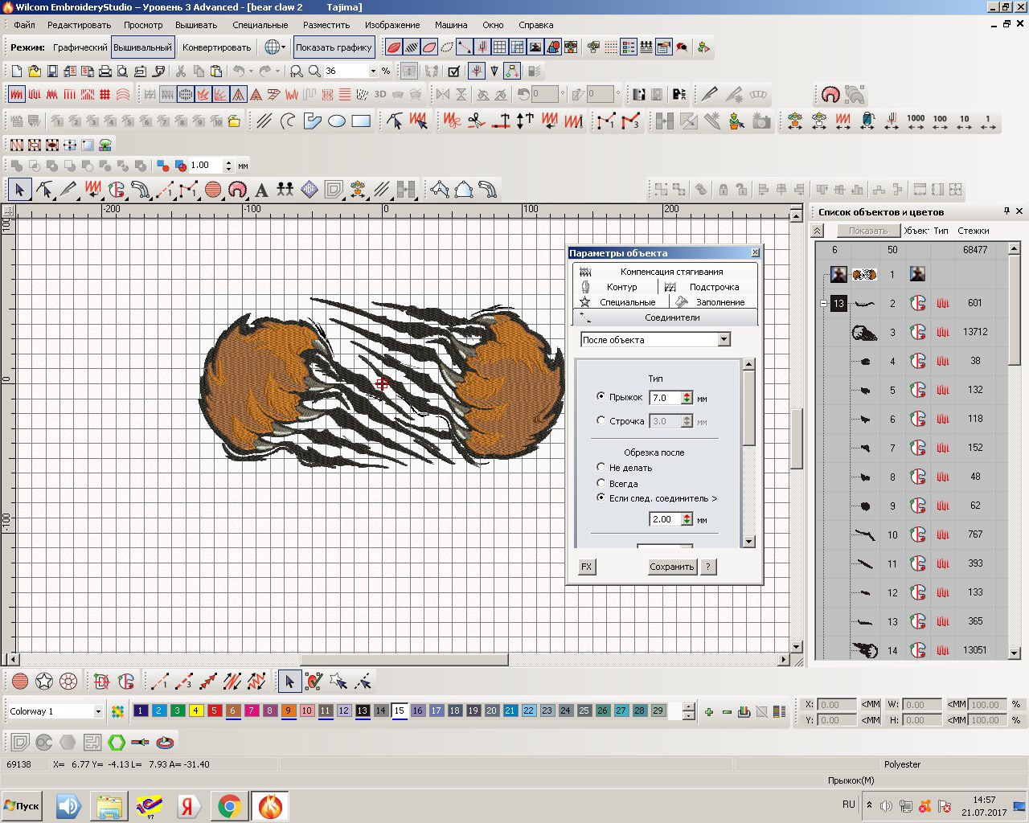
Task: Select 'Всегда' trim option
Action: pyautogui.click(x=601, y=483)
